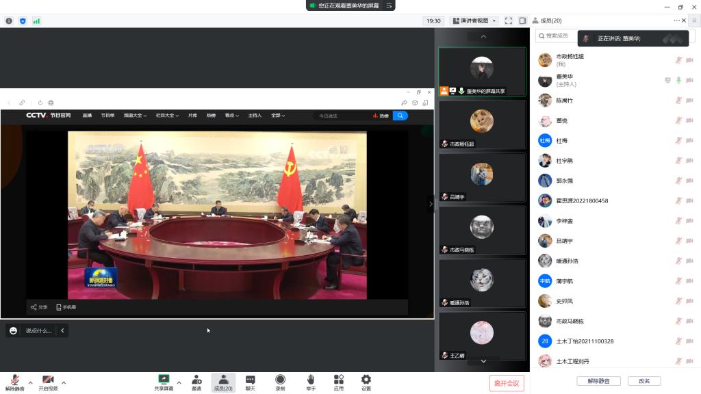The width and height of the screenshot is (701, 394).
Task: Enter full screen mode icon in top bar
Action: click(509, 21)
